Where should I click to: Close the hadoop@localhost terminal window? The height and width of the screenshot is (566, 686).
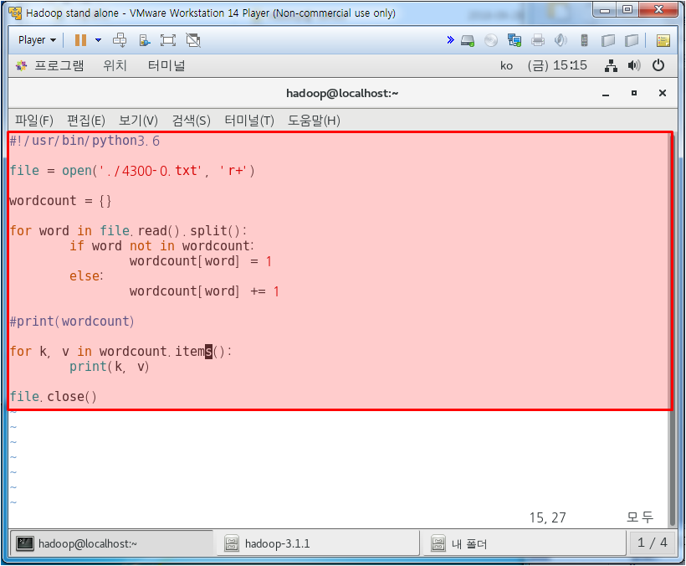click(663, 93)
